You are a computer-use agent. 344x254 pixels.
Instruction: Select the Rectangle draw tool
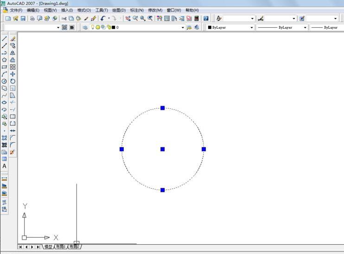point(4,67)
